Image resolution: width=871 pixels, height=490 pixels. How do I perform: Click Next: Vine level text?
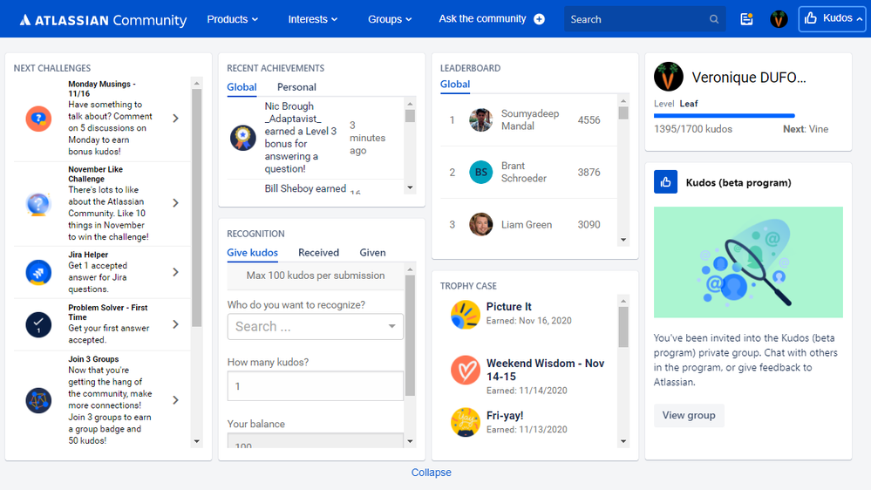(806, 129)
